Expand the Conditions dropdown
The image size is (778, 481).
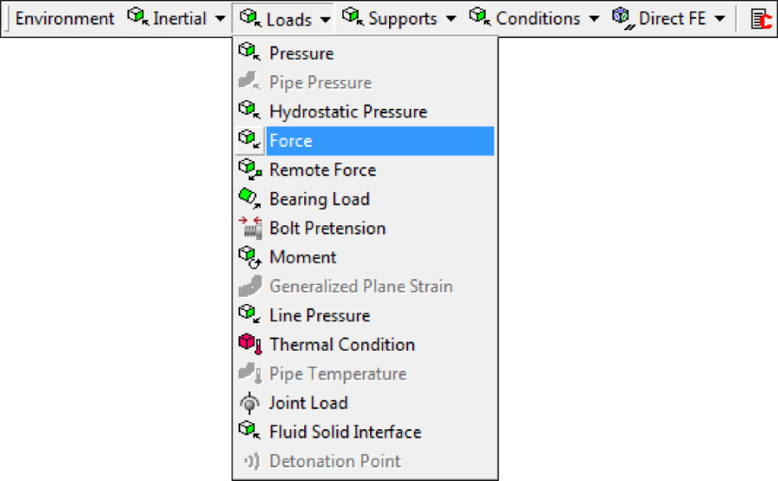coord(534,18)
